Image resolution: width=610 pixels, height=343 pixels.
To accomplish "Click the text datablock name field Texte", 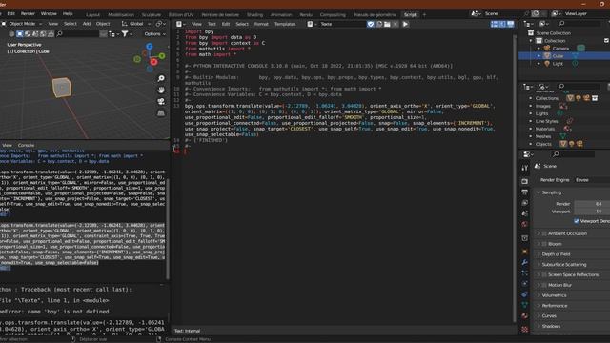I will [342, 24].
